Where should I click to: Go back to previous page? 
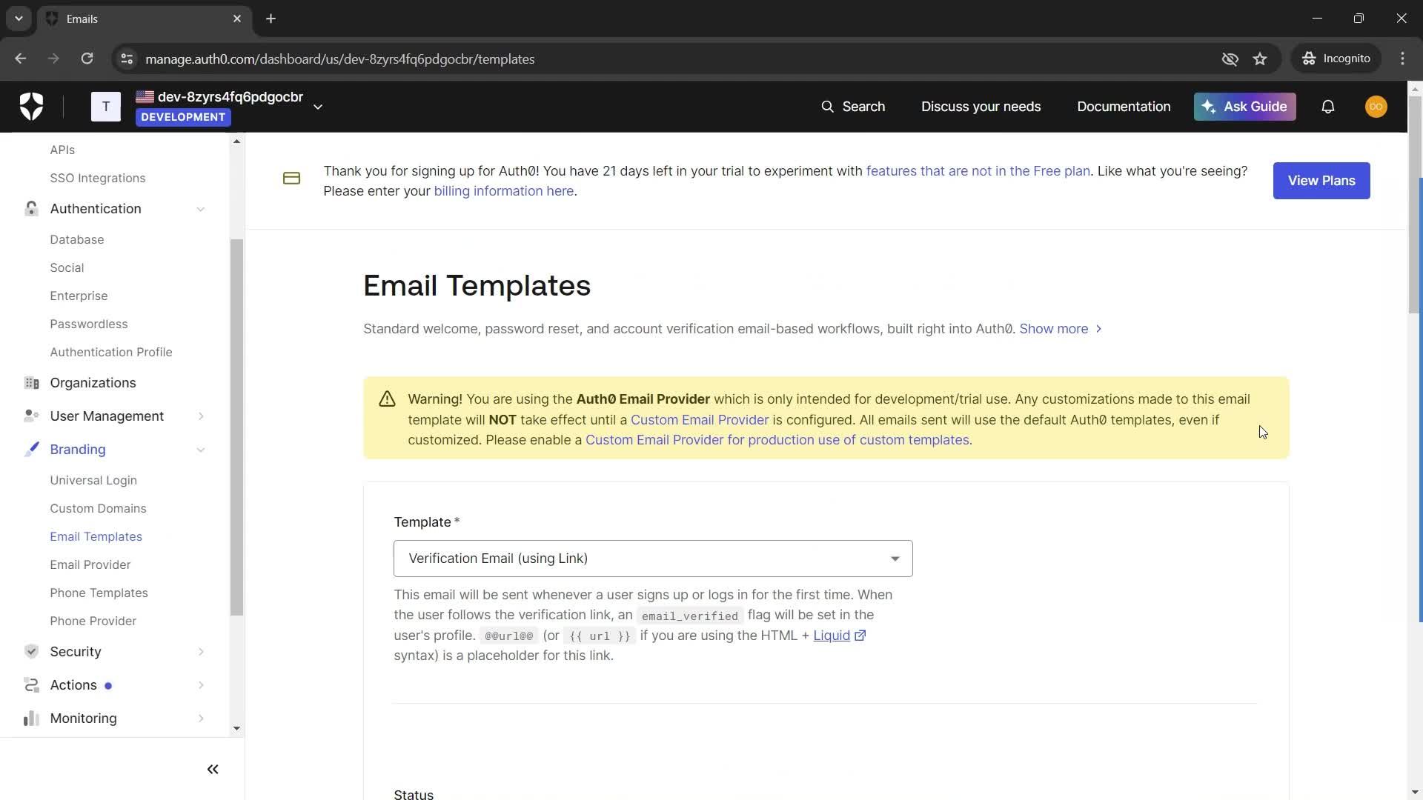[21, 59]
